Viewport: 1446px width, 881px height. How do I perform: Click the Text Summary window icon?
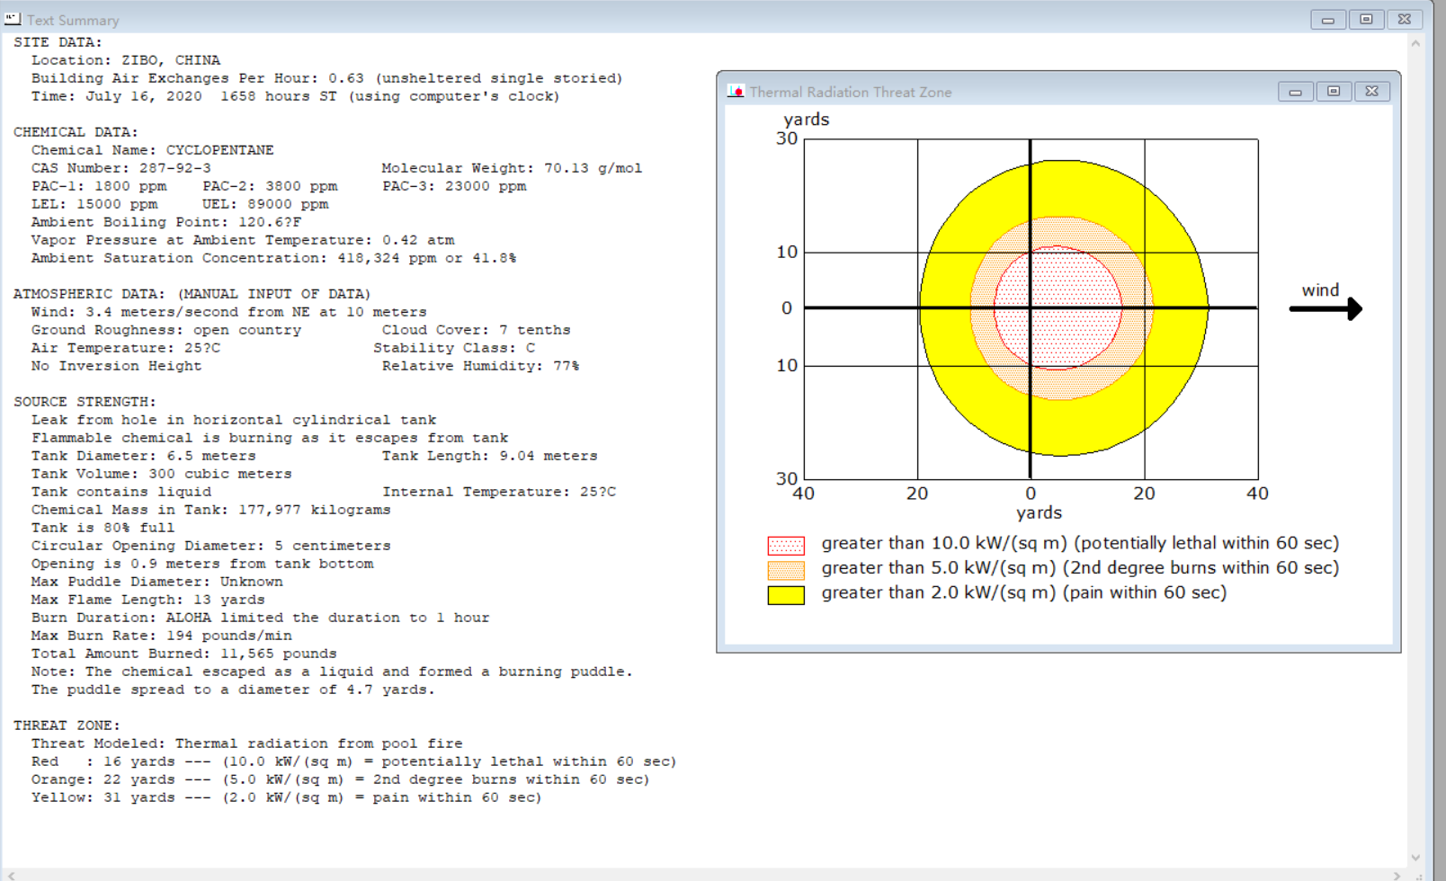pyautogui.click(x=13, y=19)
